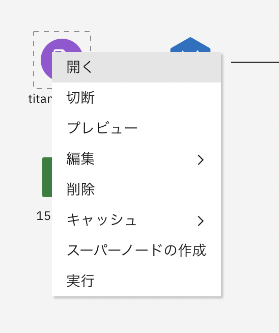Open the キャッシュ menu entry
This screenshot has height=333, width=279.
pos(136,220)
